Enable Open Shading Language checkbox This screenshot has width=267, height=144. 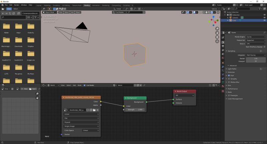pyautogui.click(x=264, y=47)
